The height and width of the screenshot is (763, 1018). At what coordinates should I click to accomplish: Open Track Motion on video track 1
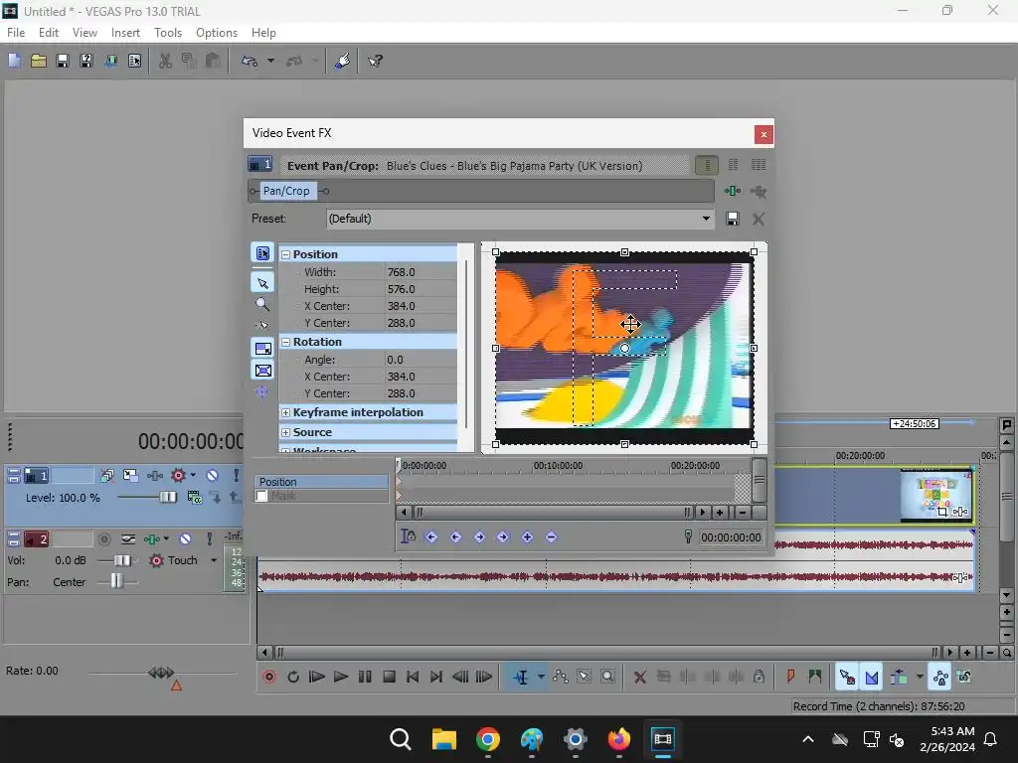pos(130,476)
